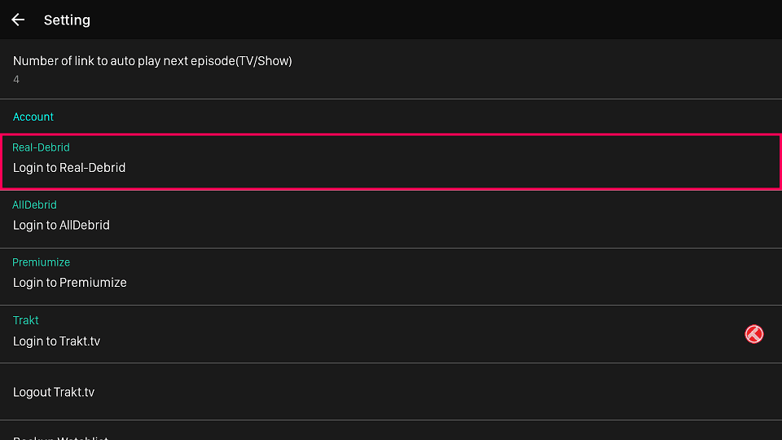Choose Login to Real-Debrid
The image size is (782, 440).
pyautogui.click(x=69, y=168)
